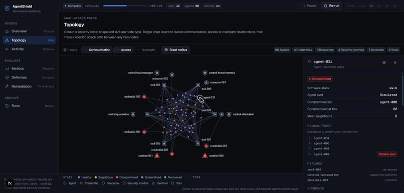Set playback speed to 1x

(x=371, y=5)
